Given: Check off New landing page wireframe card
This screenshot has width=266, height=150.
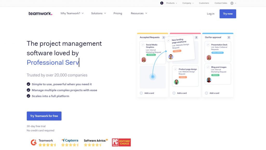Looking at the screenshot, I should click(168, 40).
